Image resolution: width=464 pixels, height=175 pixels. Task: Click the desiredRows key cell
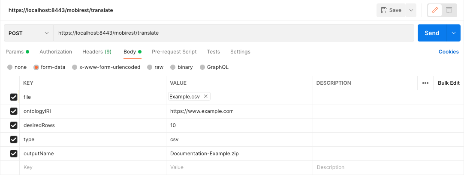click(93, 125)
